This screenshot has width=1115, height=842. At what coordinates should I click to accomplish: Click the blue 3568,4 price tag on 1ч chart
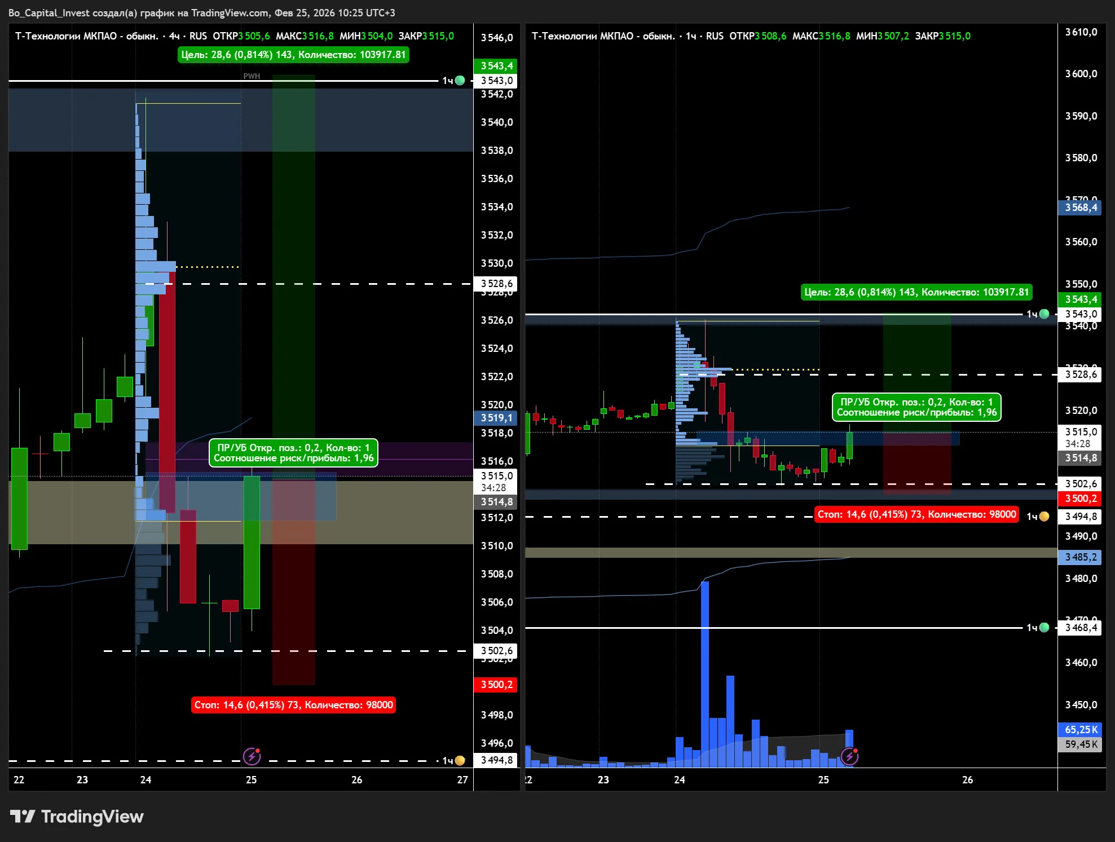click(1081, 208)
